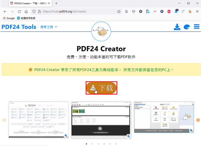
Task: Select the second carousel pagination dot
Action: [92, 144]
